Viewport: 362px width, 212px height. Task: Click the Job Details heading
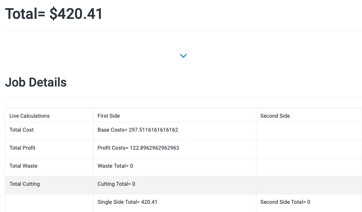click(36, 82)
